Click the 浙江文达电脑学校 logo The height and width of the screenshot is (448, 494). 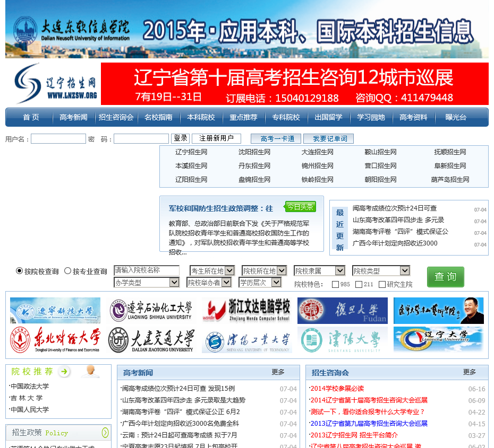click(x=246, y=310)
